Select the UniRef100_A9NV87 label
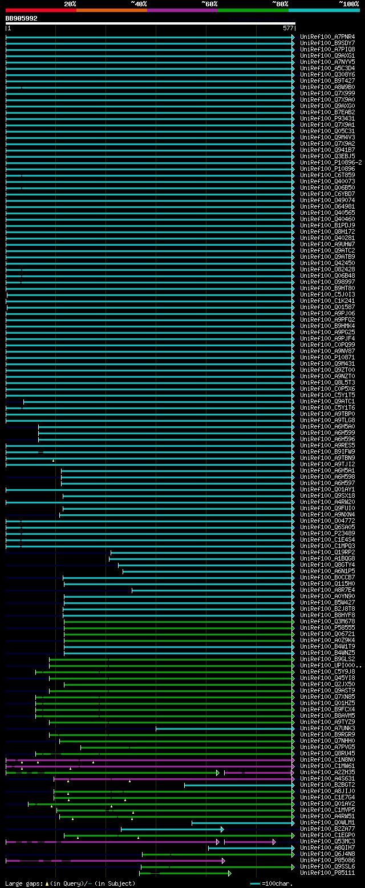Viewport: 365px width, 888px height. (327, 351)
